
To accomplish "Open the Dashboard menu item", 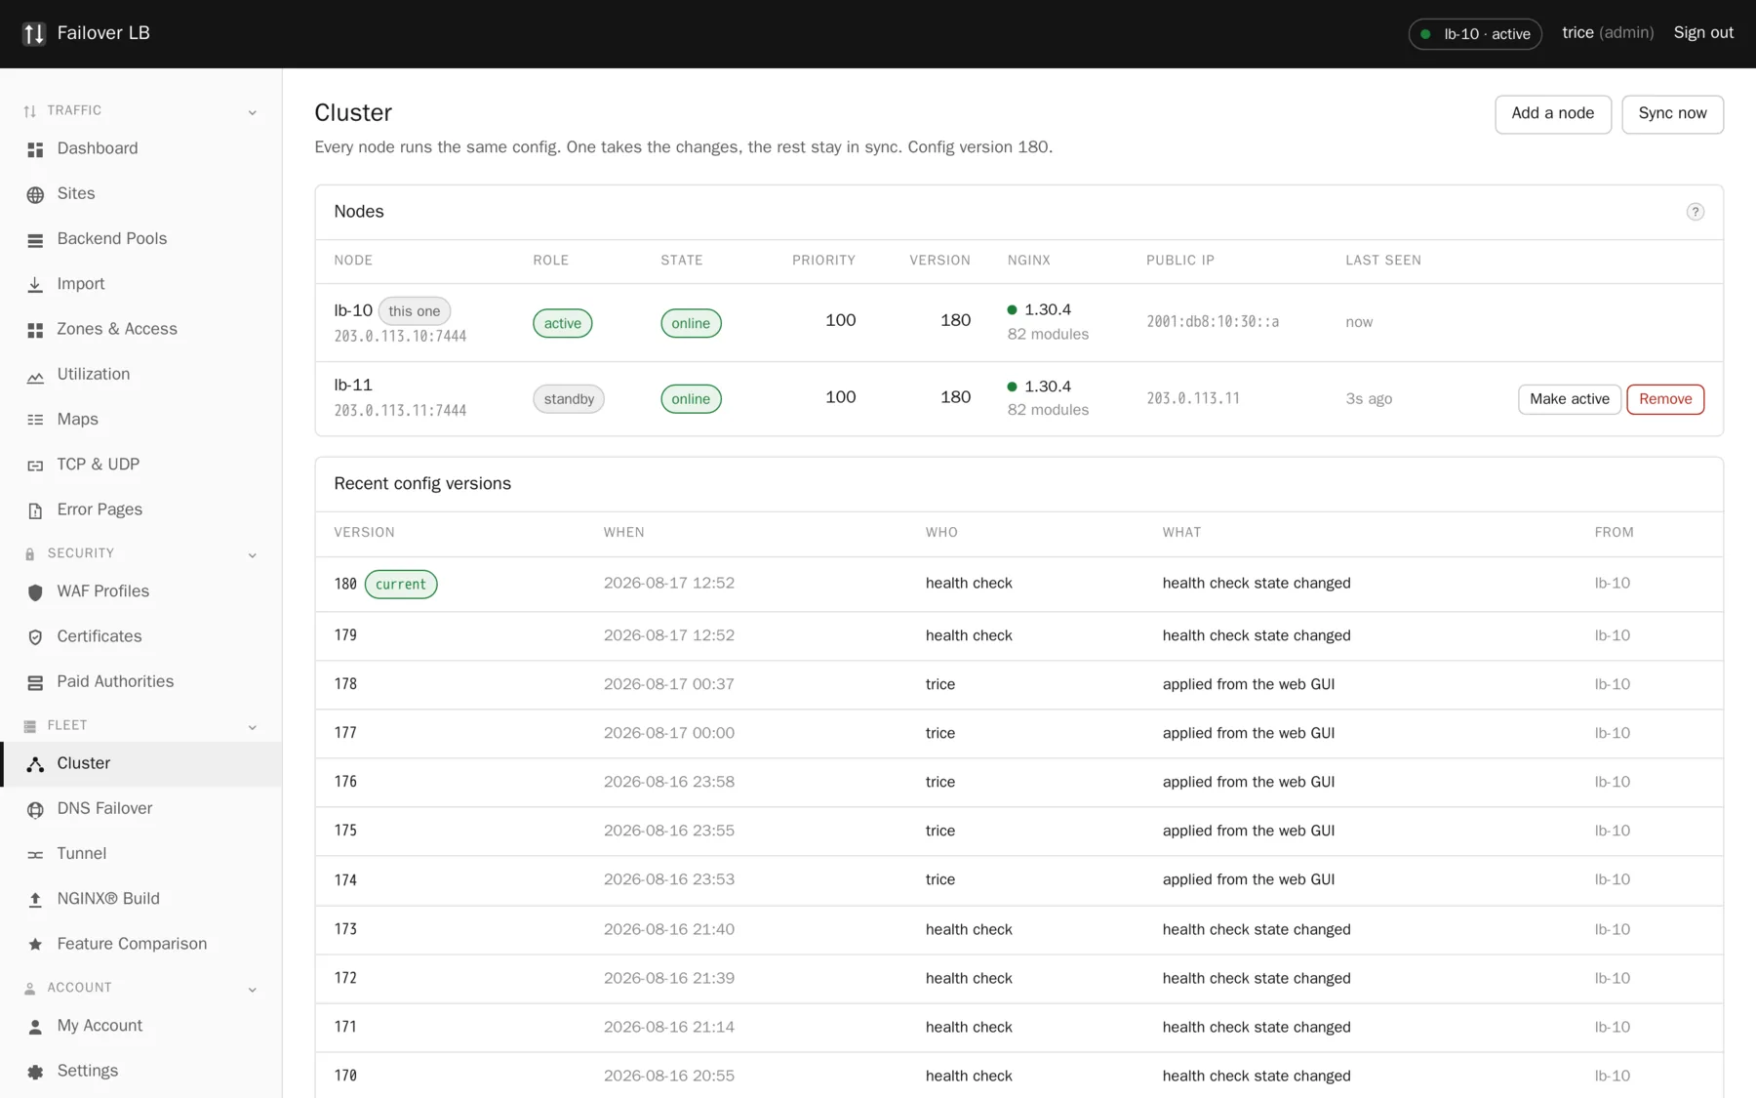I will (141, 148).
